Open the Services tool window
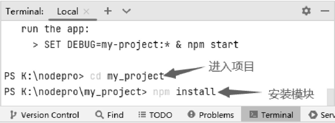The width and height of the screenshot is (335, 123). point(322,115)
